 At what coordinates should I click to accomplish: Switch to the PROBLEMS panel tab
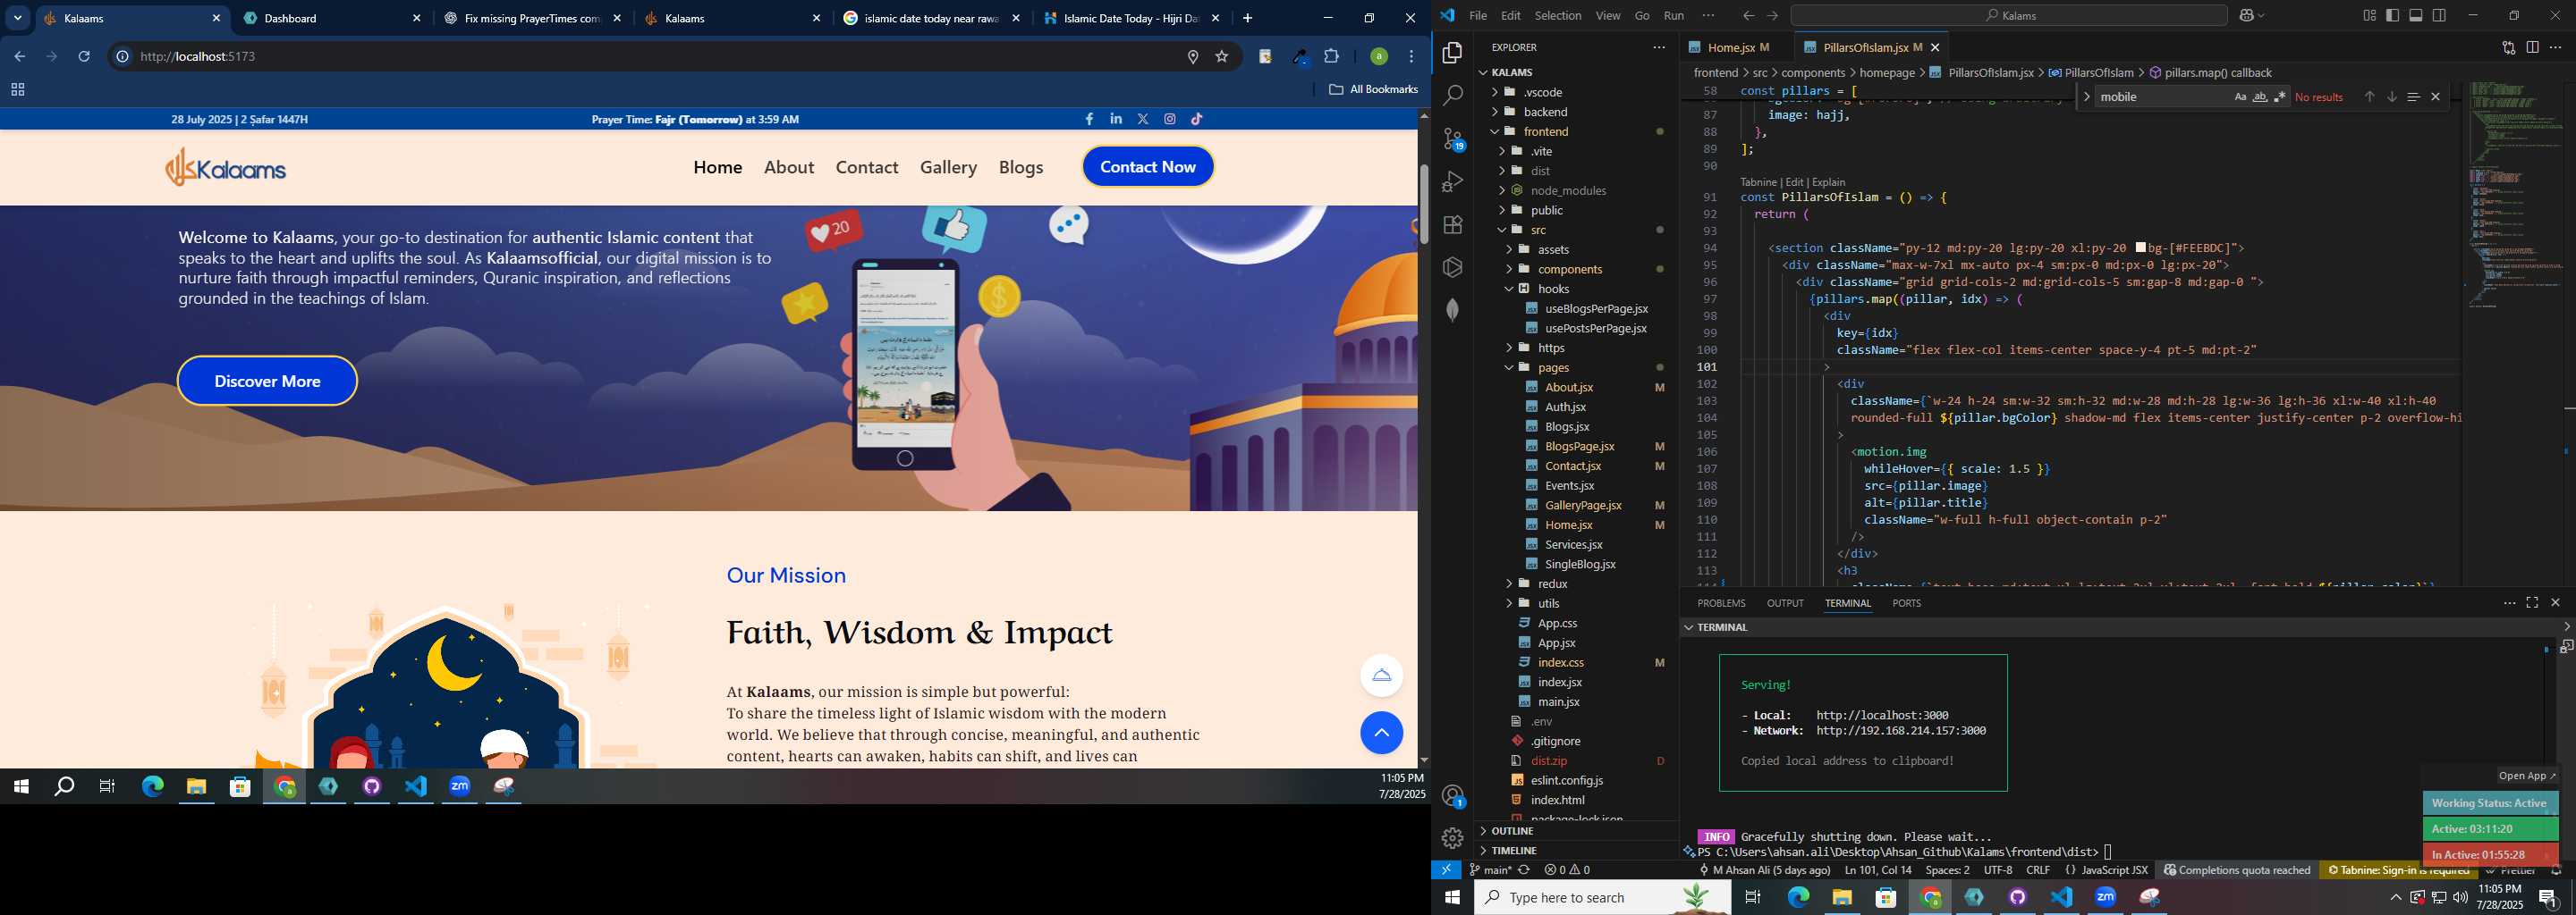tap(1721, 603)
